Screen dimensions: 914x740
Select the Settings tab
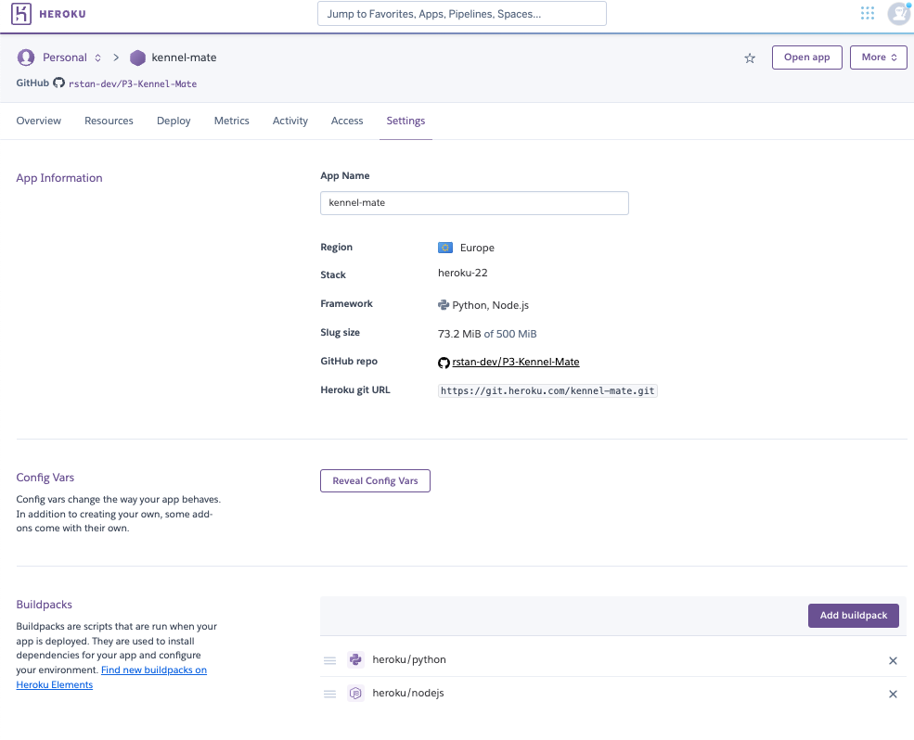coord(406,121)
